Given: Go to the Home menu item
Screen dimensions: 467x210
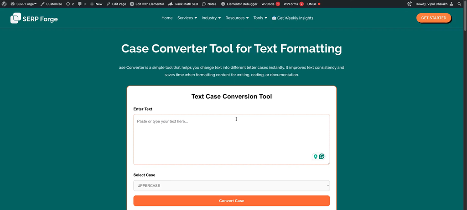Looking at the screenshot, I should pos(167,18).
